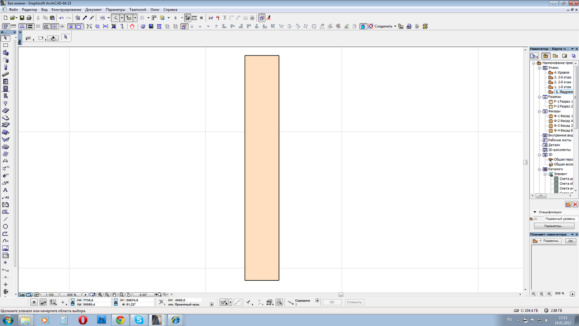Collapse the Разрезы tree node
579x326 pixels.
coord(539,97)
